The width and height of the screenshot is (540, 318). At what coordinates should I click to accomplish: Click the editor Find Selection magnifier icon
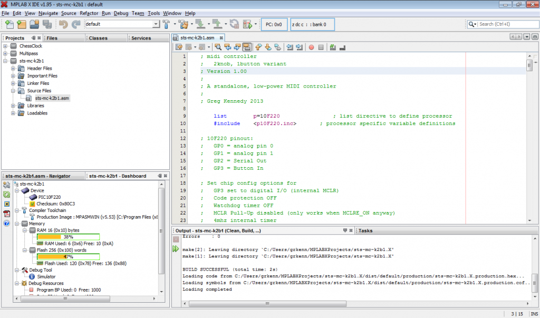tap(218, 47)
